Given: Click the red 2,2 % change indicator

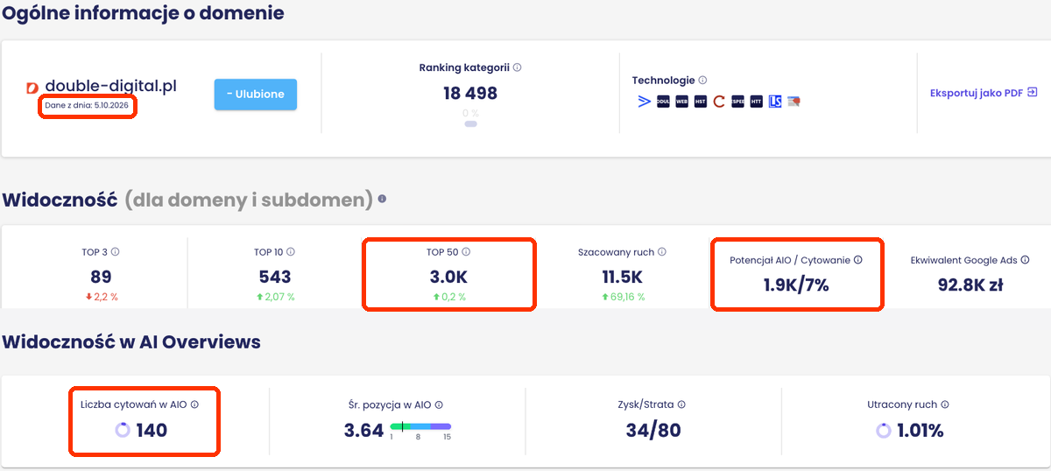Looking at the screenshot, I should (x=101, y=297).
